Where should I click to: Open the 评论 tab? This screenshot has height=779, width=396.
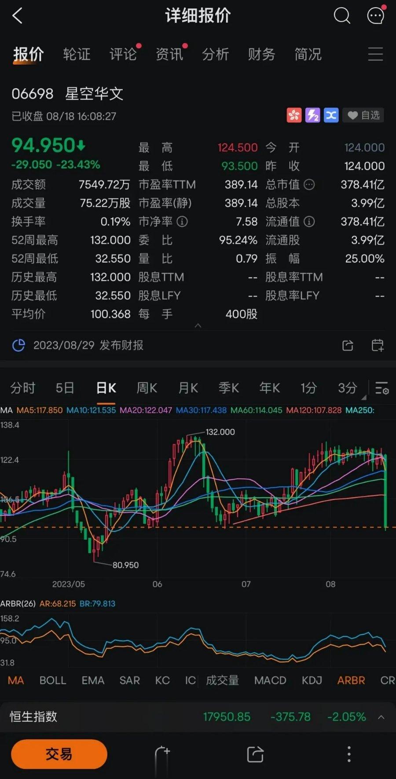click(x=123, y=54)
